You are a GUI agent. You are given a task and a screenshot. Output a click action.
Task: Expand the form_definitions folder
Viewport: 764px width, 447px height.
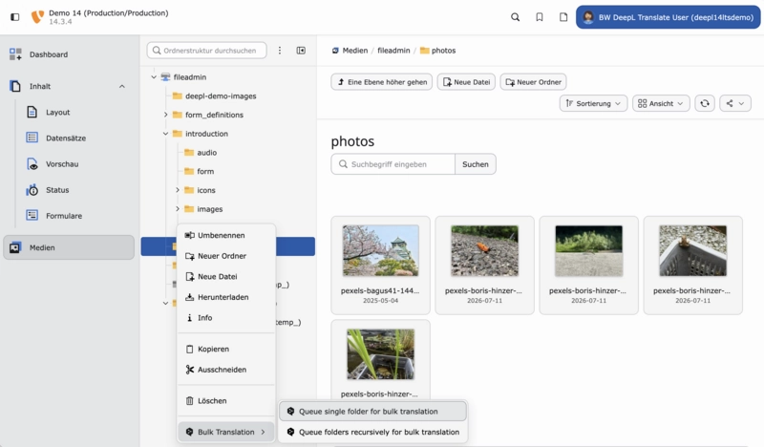[165, 115]
